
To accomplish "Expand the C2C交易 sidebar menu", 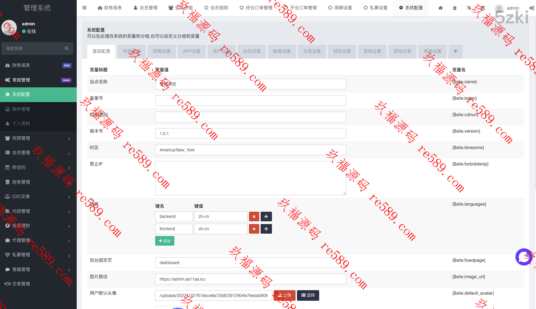I will pyautogui.click(x=38, y=197).
